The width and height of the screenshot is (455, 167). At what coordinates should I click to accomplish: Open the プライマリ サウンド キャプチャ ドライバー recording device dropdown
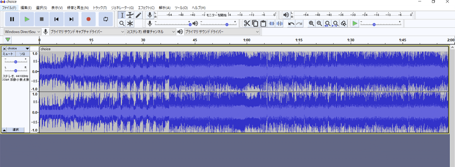click(x=87, y=32)
